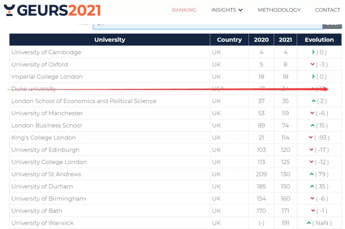This screenshot has width=345, height=229.
Task: Open the Ranking menu item
Action: pyautogui.click(x=184, y=10)
